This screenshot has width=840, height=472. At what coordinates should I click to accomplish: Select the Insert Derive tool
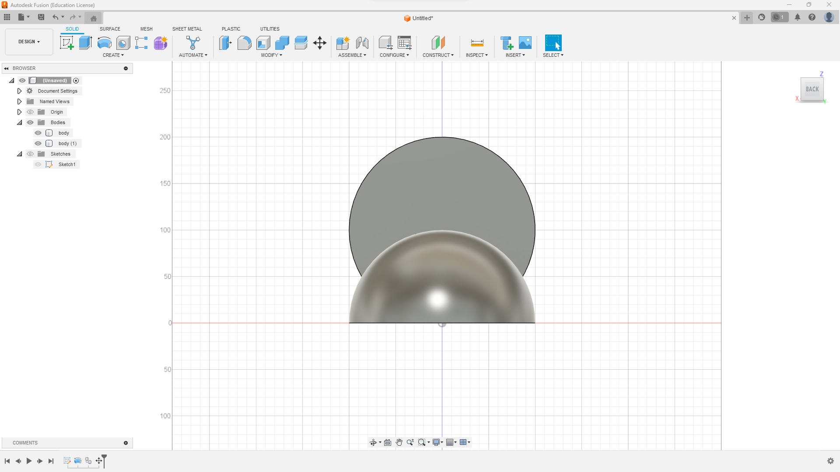506,43
